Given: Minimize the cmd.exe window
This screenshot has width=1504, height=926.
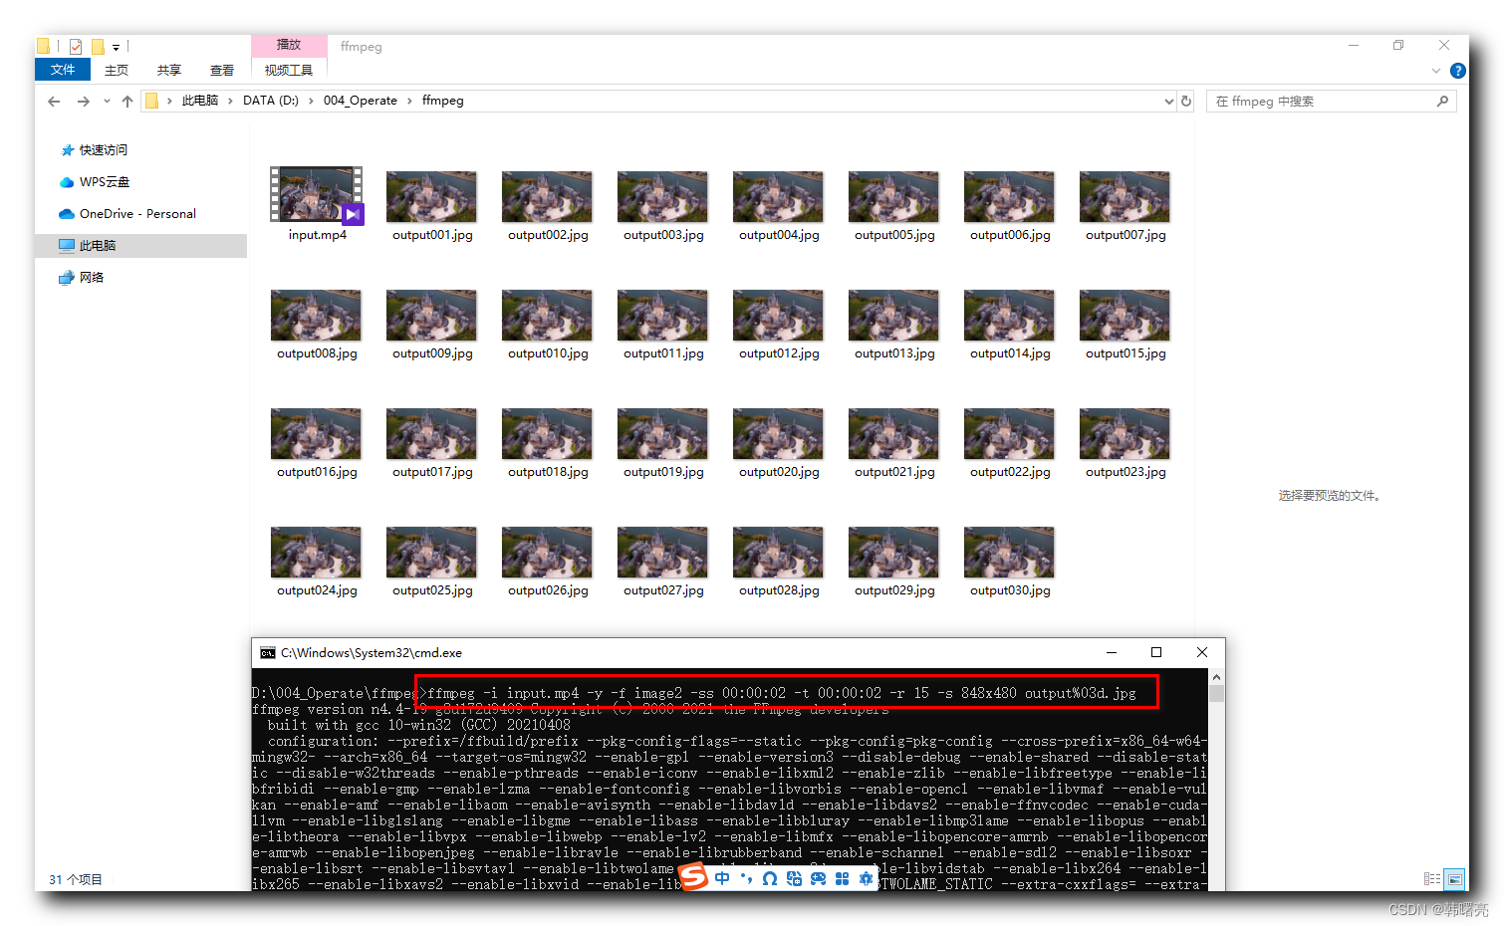Looking at the screenshot, I should (x=1111, y=652).
